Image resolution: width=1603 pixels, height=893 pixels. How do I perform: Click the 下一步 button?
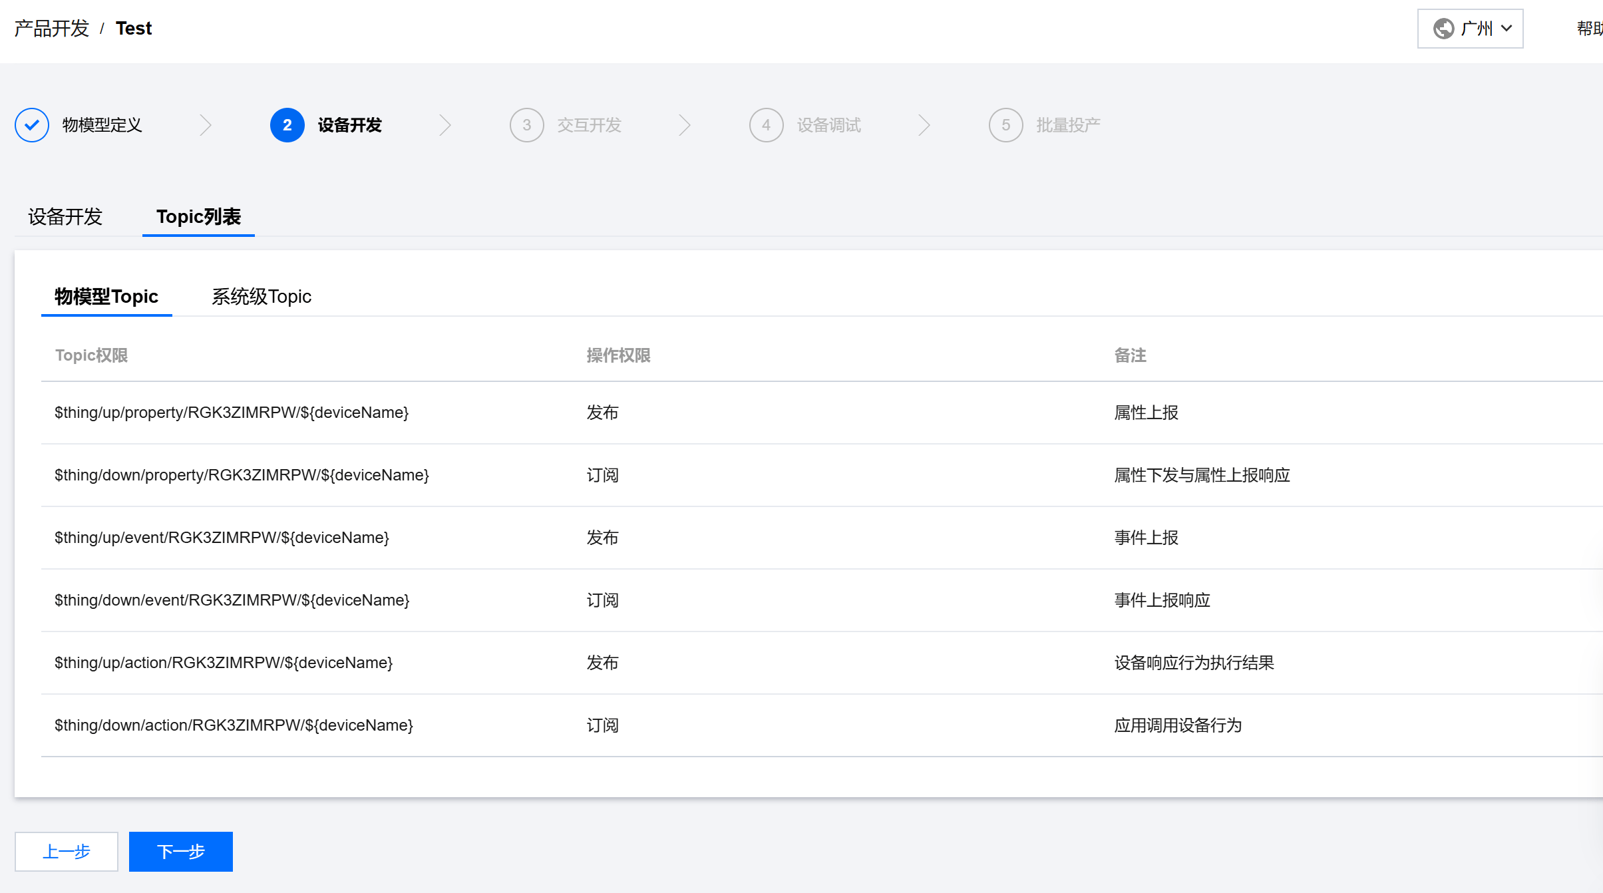[180, 852]
